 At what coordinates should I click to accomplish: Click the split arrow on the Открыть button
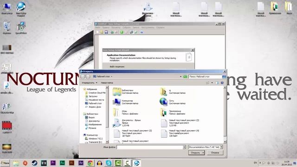coord(203,153)
